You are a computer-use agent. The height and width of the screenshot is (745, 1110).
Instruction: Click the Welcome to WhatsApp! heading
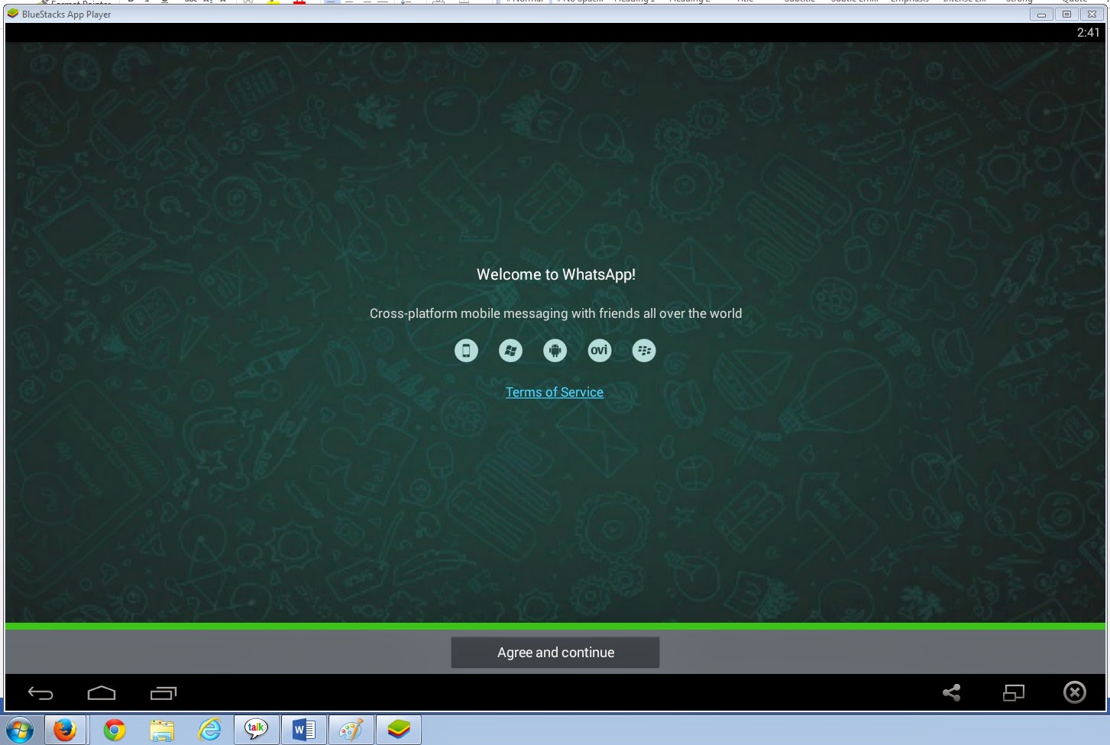[555, 274]
